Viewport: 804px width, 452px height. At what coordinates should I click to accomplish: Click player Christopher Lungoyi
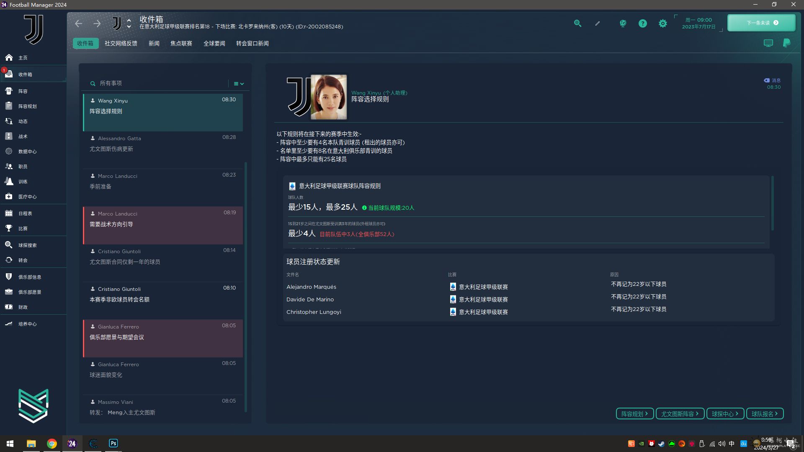point(314,312)
